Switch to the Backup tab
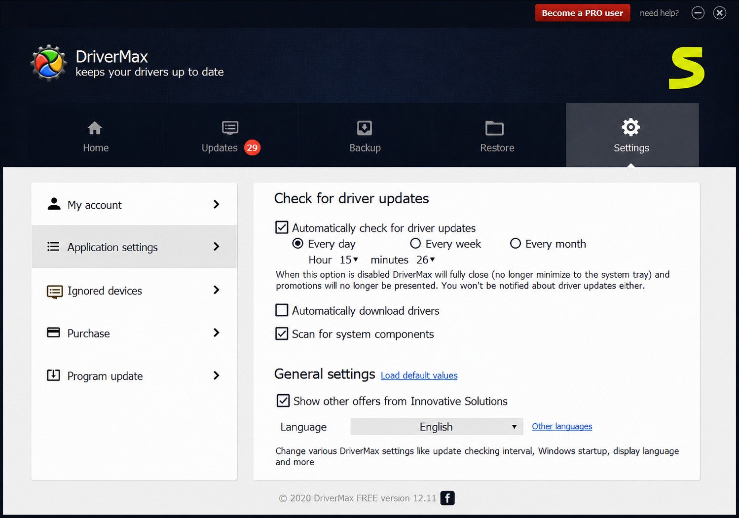The image size is (739, 518). tap(365, 136)
